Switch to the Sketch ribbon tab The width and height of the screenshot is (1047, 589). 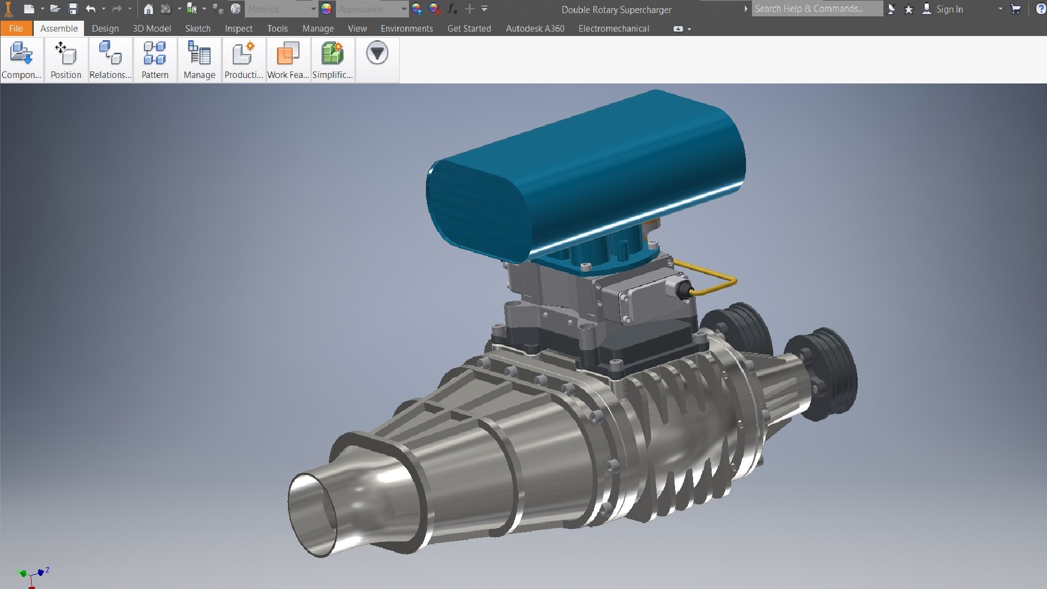pos(197,28)
